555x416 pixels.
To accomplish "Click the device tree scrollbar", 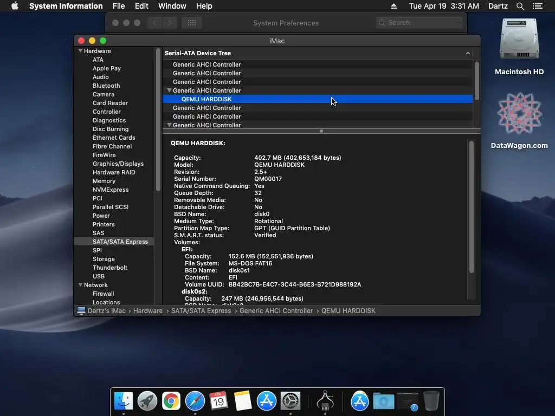I will pyautogui.click(x=476, y=81).
